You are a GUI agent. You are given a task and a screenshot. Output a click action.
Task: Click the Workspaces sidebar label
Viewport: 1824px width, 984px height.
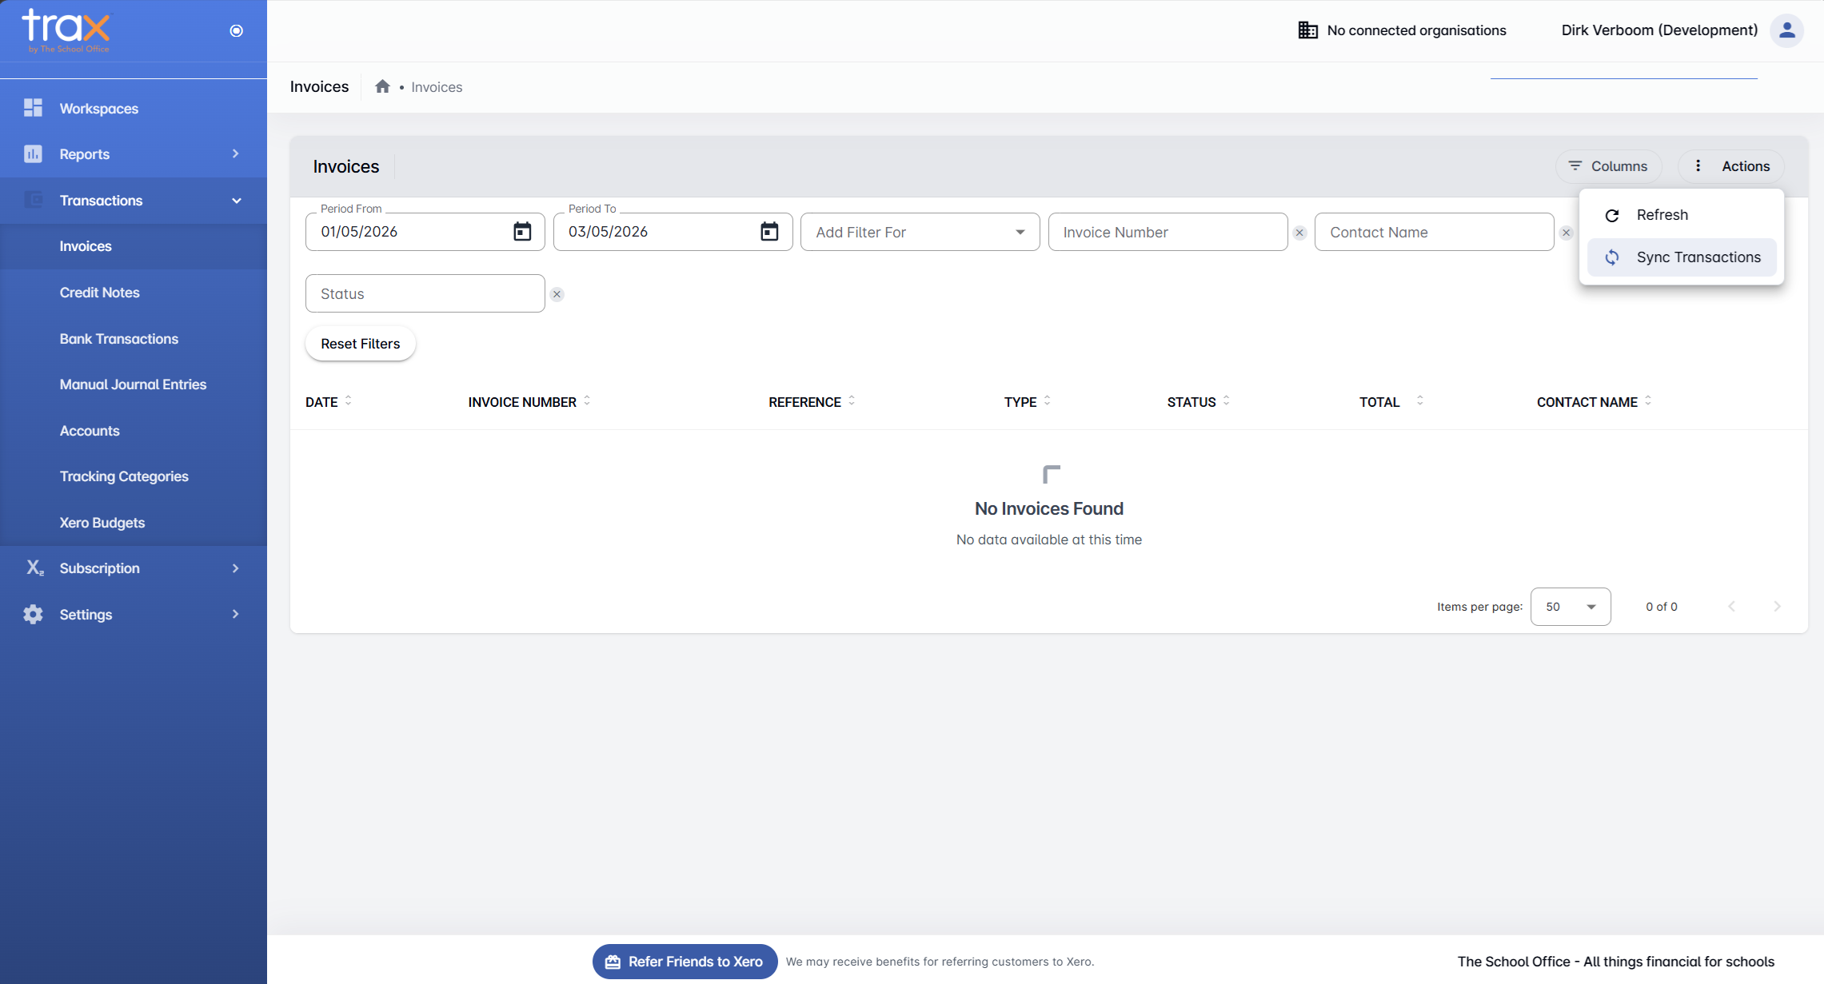click(x=99, y=109)
